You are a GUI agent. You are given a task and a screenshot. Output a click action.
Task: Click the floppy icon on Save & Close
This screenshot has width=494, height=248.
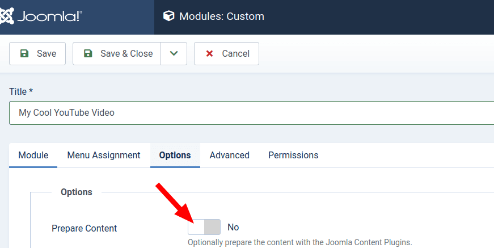pyautogui.click(x=88, y=53)
